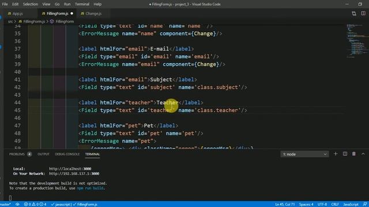Click ErrorMessage tag on line 39
This screenshot has width=369, height=207.
click(x=100, y=64)
